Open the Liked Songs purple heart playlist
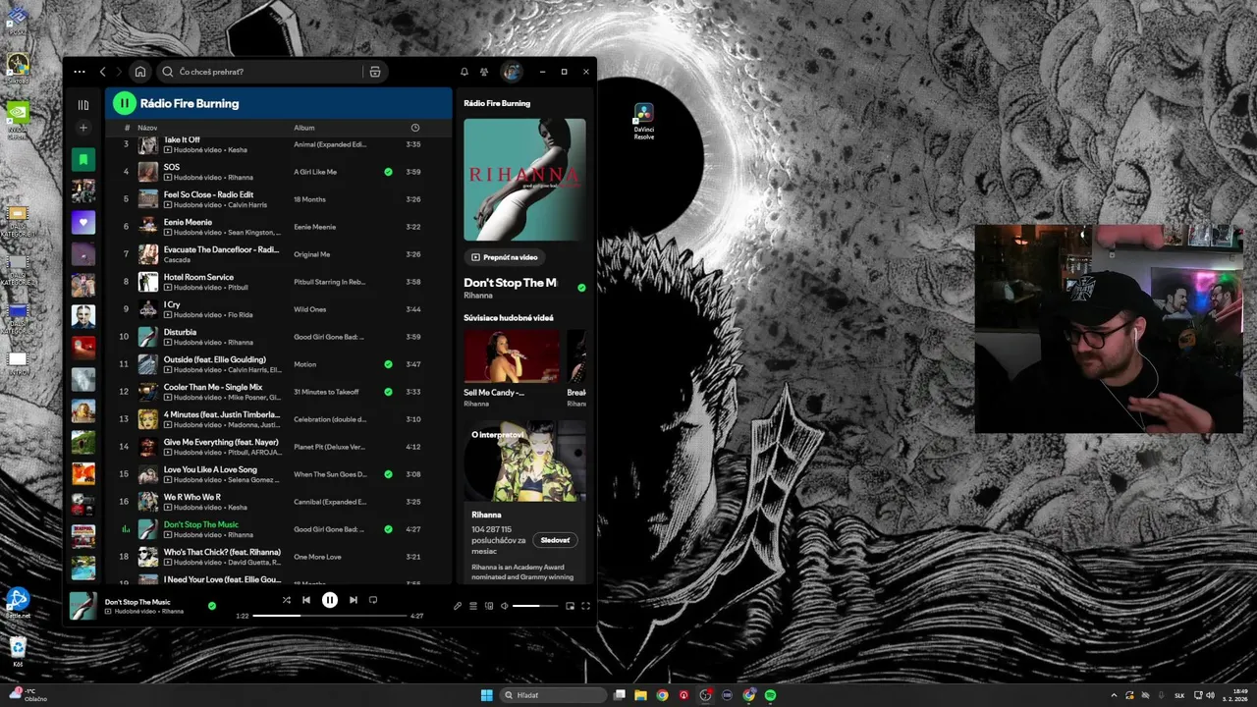The image size is (1257, 707). tap(83, 223)
